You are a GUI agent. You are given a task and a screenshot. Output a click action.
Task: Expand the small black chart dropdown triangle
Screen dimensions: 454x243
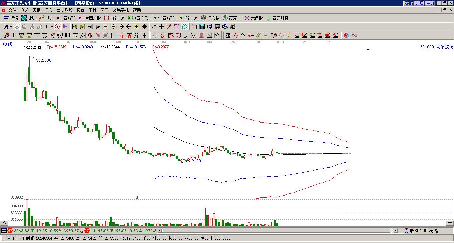[x=368, y=50]
